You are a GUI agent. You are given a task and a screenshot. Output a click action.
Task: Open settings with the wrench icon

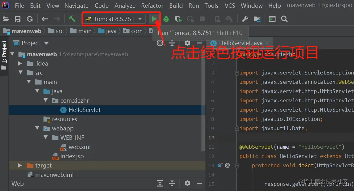point(245,19)
